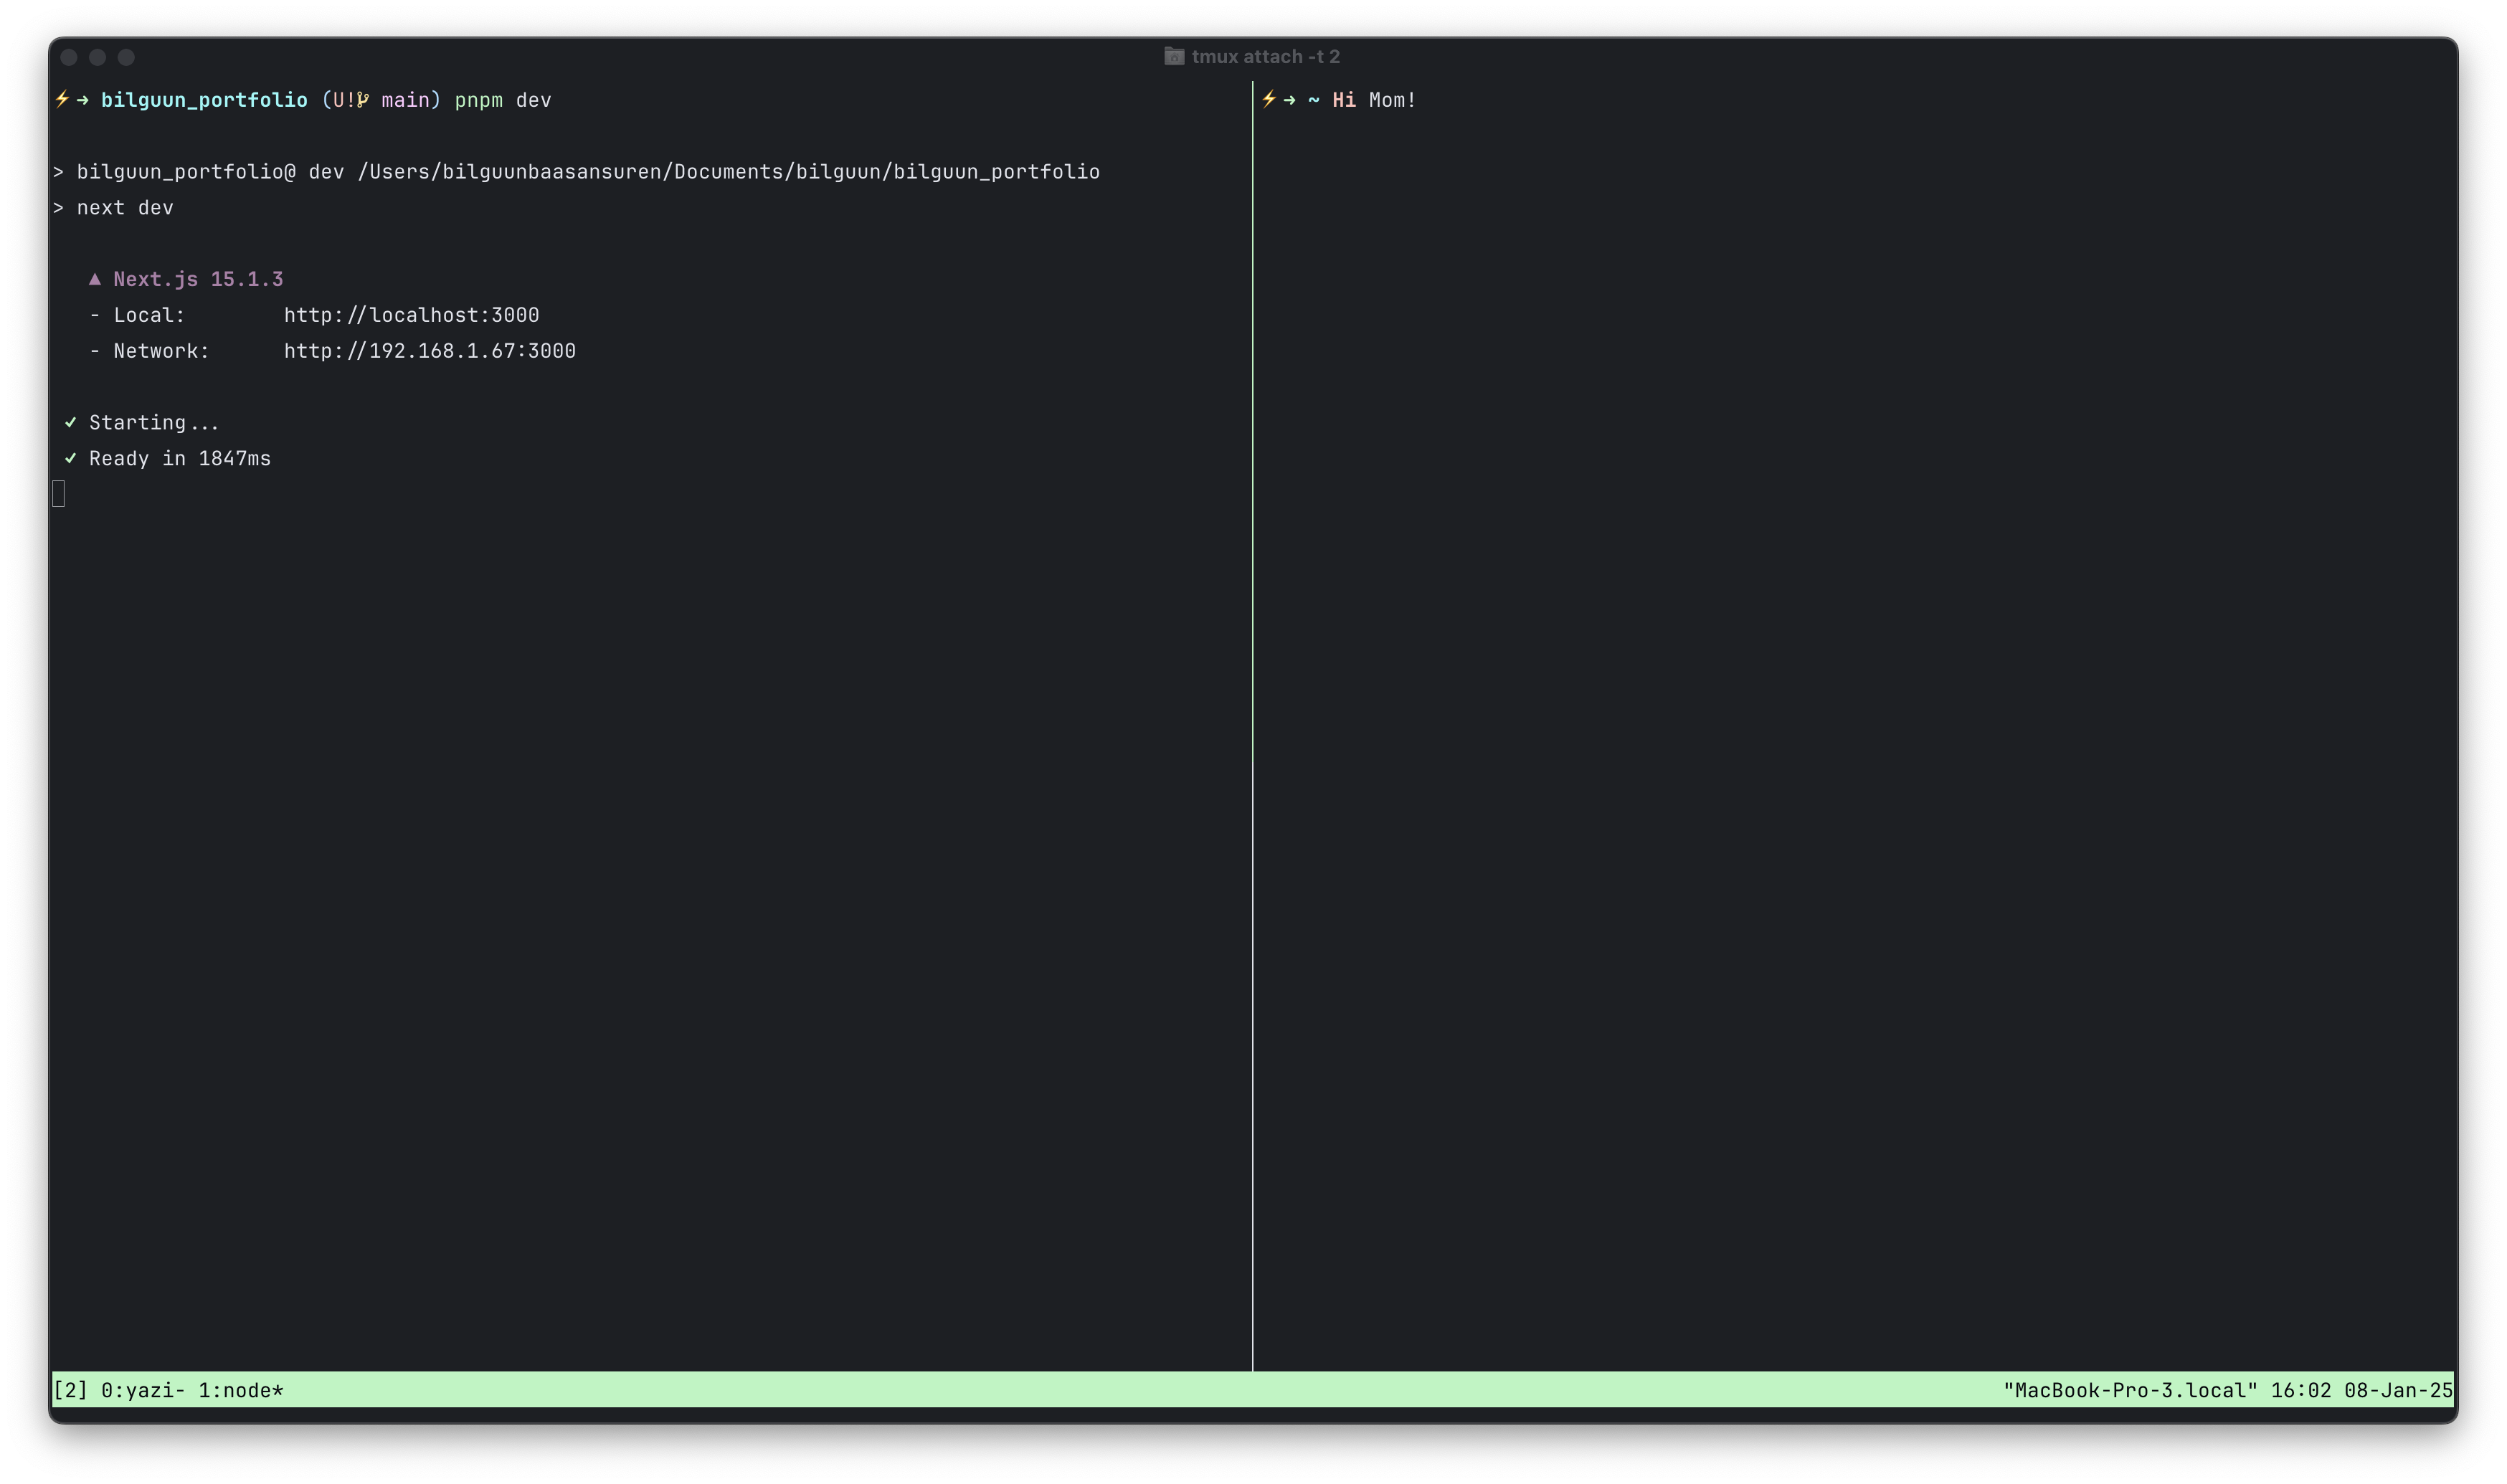Click the time 16:02 in status bar
The width and height of the screenshot is (2507, 1484).
[2300, 1390]
